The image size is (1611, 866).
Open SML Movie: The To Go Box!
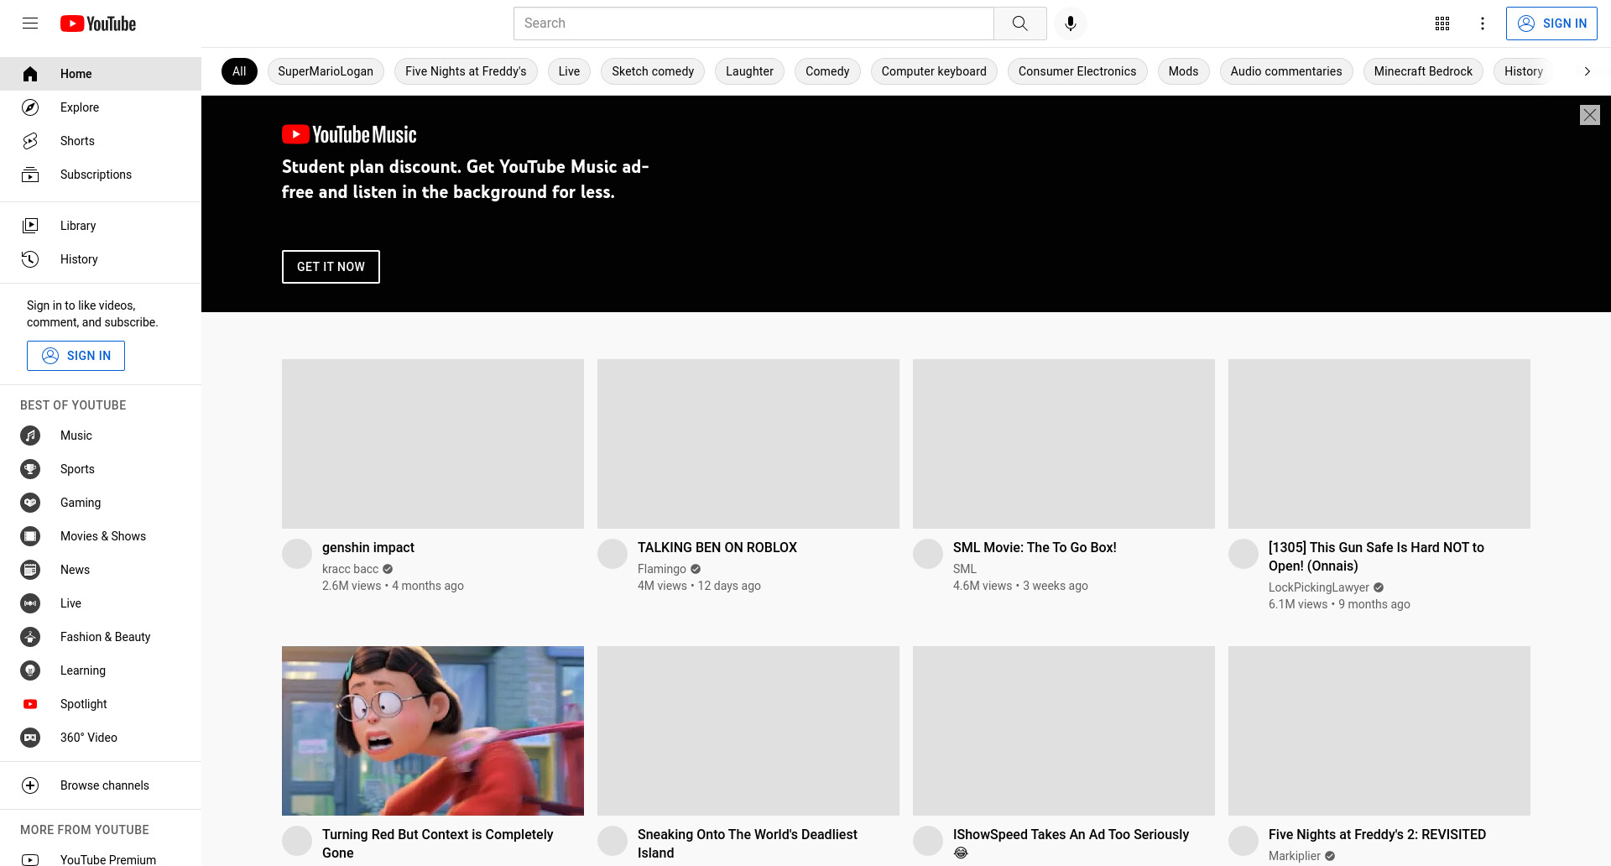pyautogui.click(x=1035, y=548)
